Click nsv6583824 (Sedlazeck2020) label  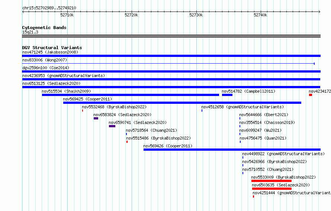[122, 115]
